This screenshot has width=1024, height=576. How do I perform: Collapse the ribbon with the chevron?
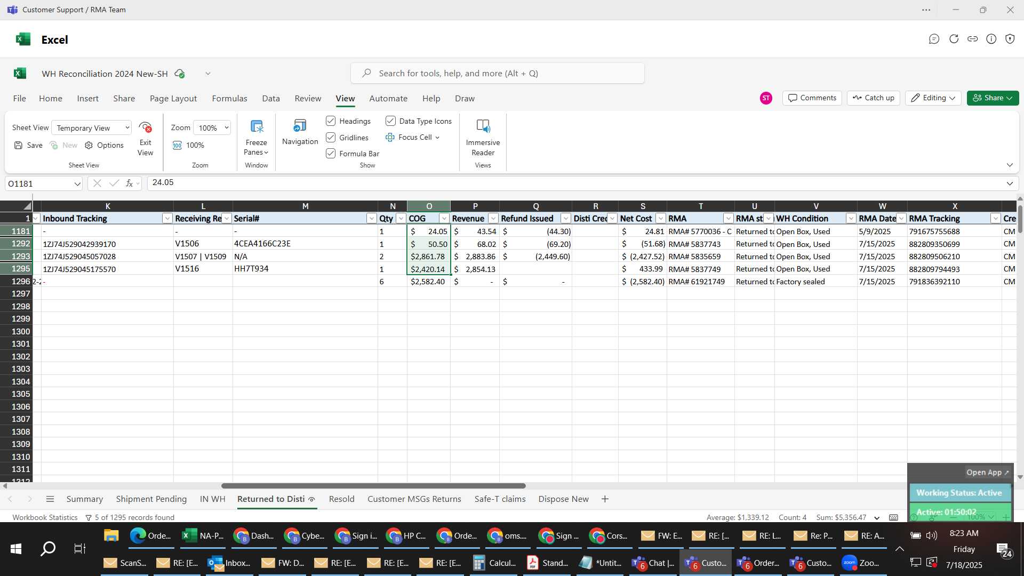click(1010, 165)
